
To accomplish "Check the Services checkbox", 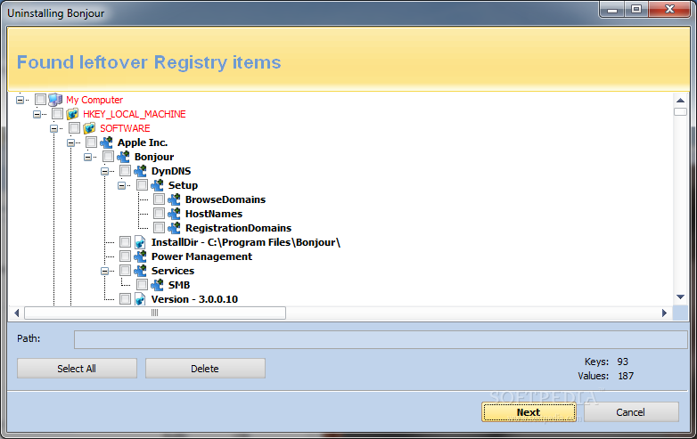I will click(125, 270).
